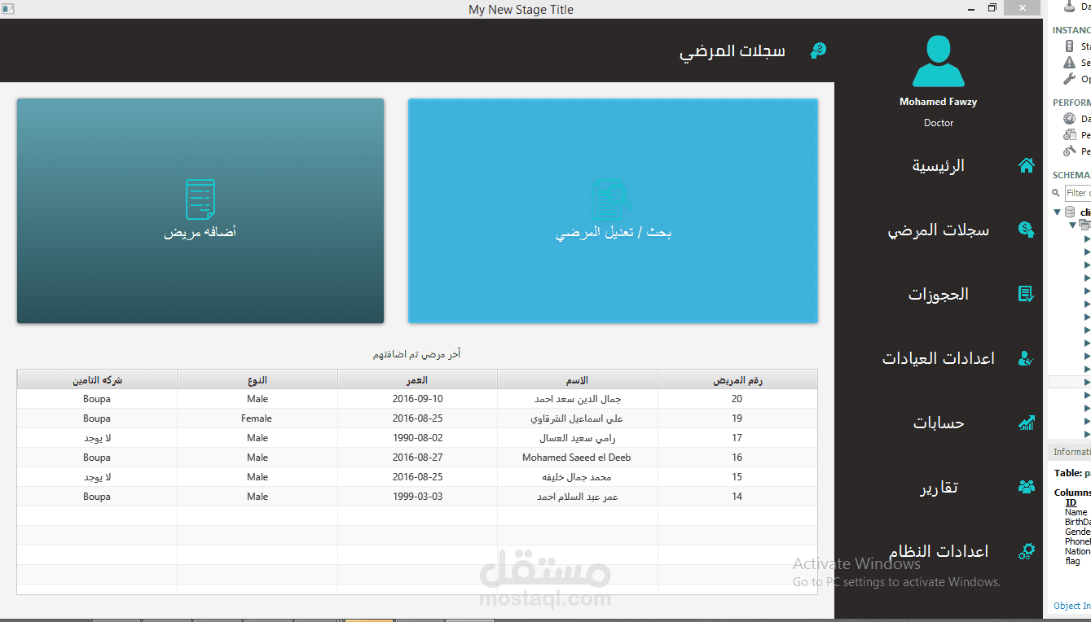Click the name Mohamed Saeed el Deeb

coord(577,458)
